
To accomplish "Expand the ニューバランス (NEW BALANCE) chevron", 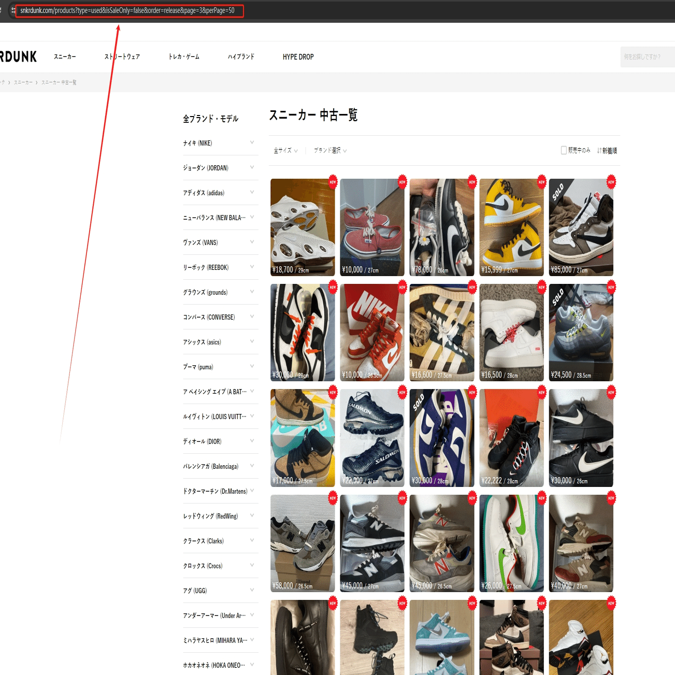I will pos(252,217).
